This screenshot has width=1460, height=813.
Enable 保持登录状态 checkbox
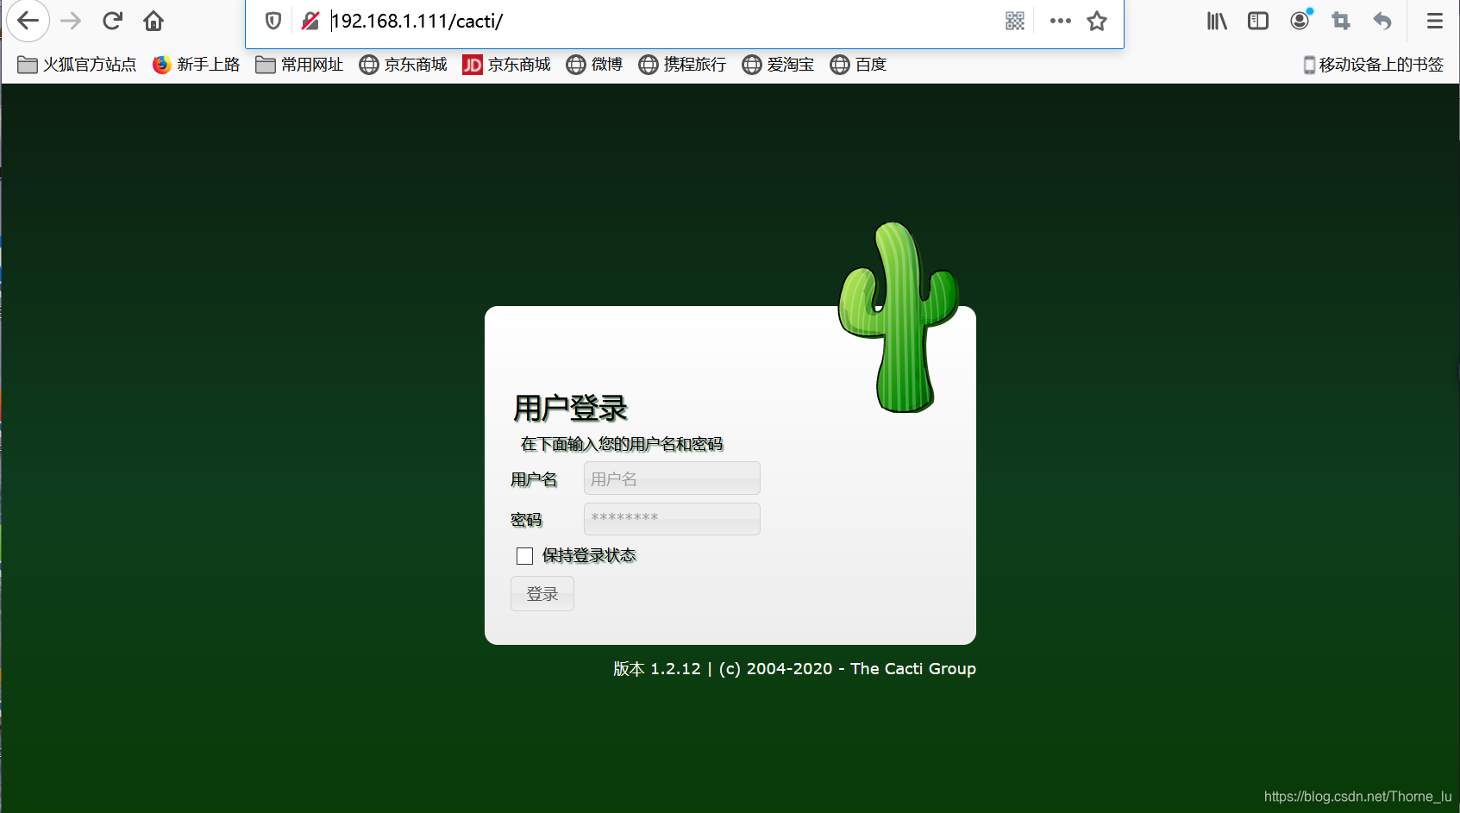pos(524,556)
